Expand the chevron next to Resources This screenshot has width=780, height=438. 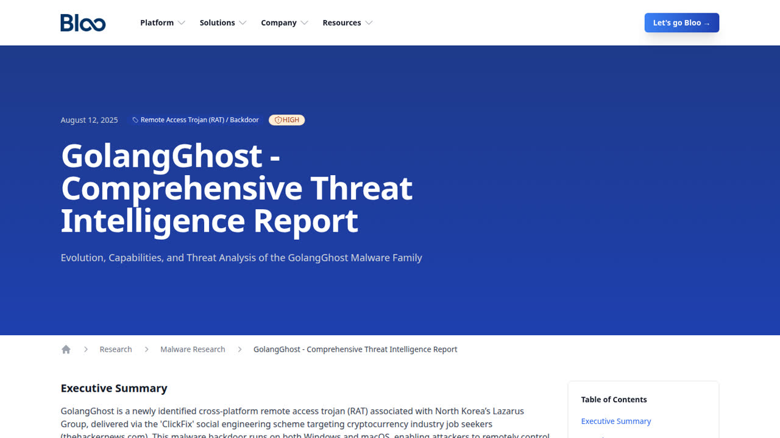[369, 23]
